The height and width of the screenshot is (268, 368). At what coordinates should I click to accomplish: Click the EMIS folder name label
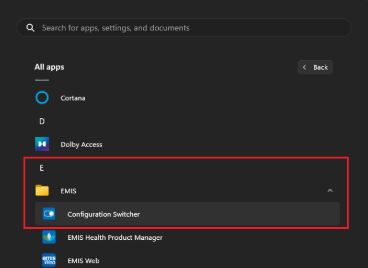click(69, 191)
